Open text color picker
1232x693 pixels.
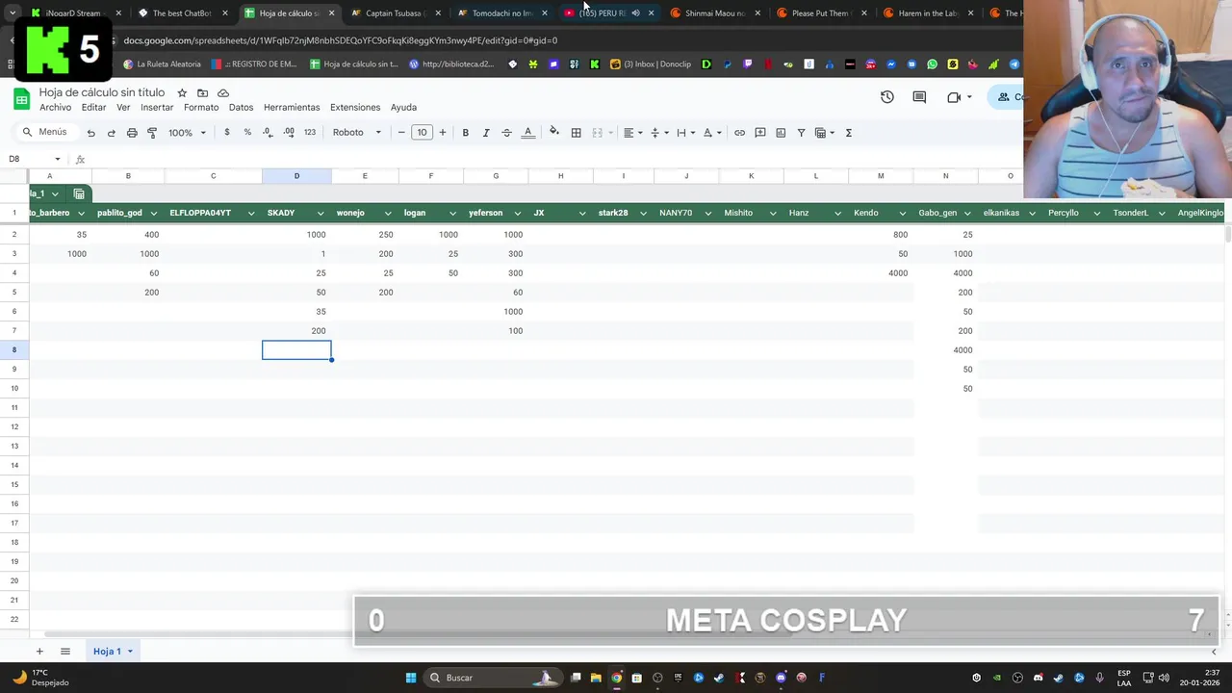click(x=527, y=133)
